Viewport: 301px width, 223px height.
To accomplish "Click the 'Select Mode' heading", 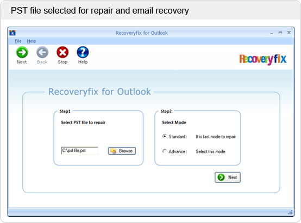I will (174, 123).
